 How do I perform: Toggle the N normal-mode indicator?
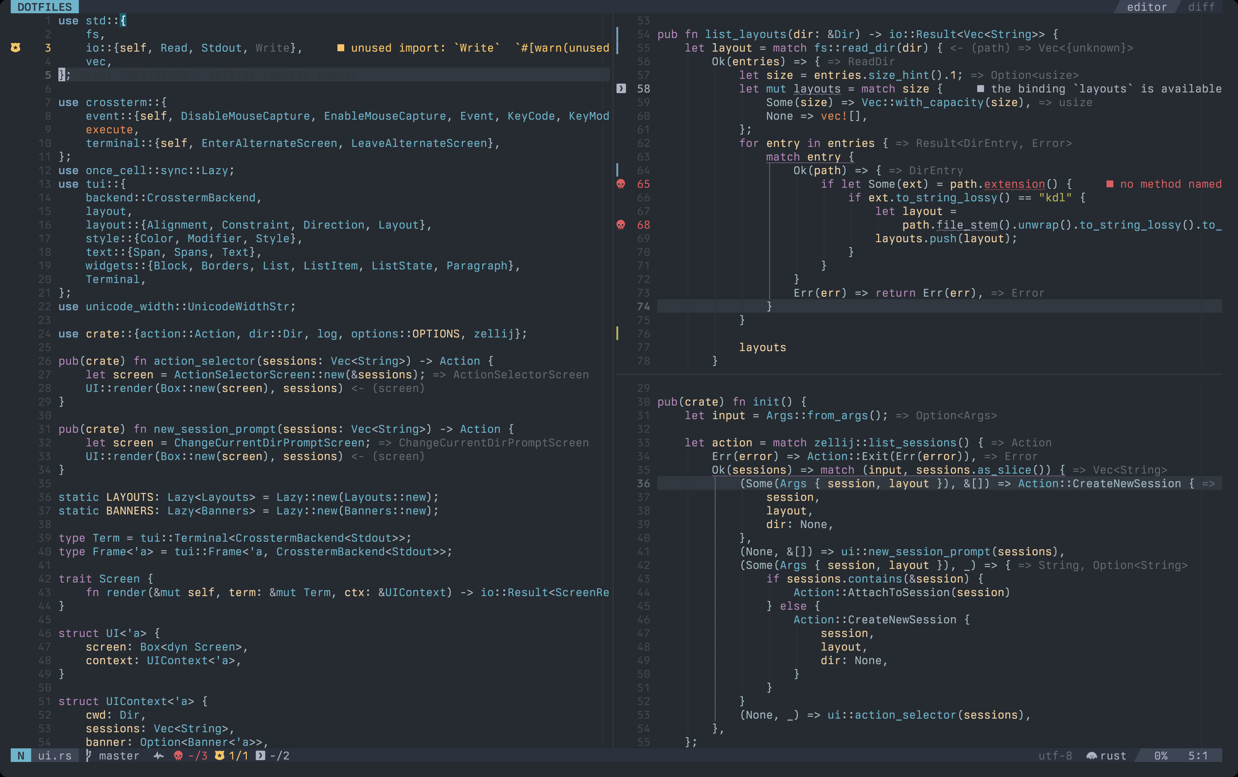click(x=20, y=756)
